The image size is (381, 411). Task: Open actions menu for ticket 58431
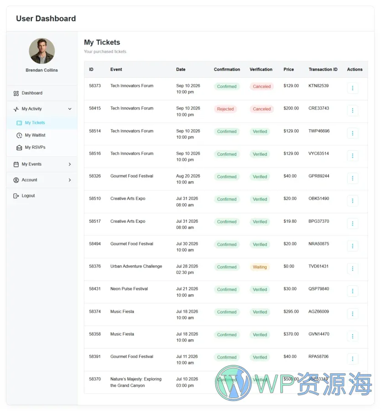coord(352,291)
